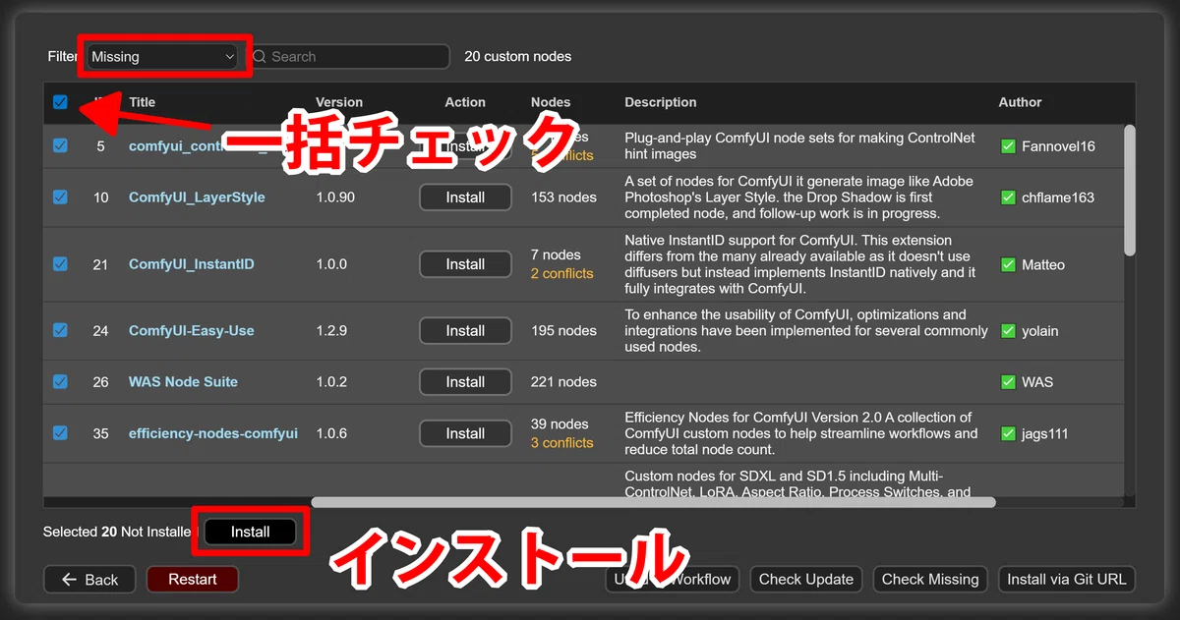Click ID 24 in the ComfyUI-Easy-Use row

click(100, 331)
